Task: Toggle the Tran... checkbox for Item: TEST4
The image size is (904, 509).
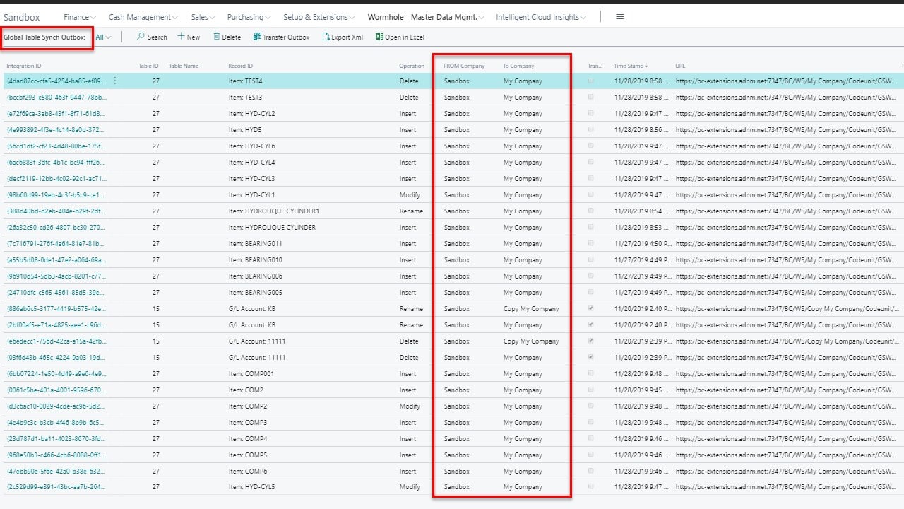Action: click(x=591, y=81)
